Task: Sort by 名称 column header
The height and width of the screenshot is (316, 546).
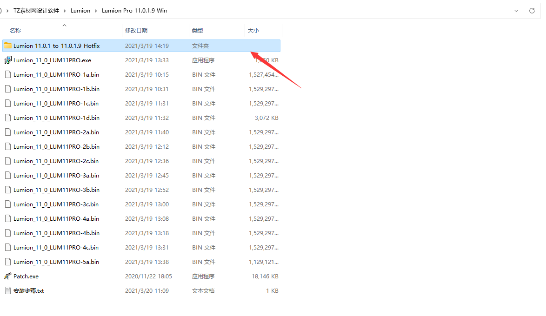Action: click(x=15, y=31)
